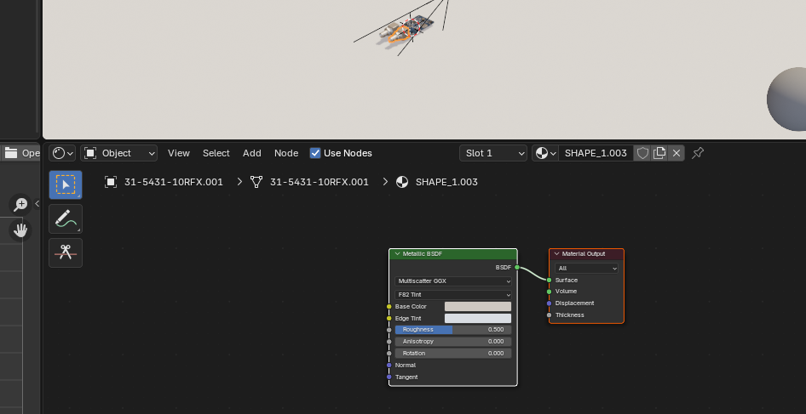Click the hand pan icon
This screenshot has width=806, height=414.
coord(20,230)
